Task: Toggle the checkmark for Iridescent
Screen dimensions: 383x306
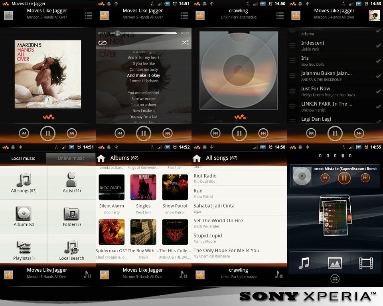Action: [x=378, y=46]
